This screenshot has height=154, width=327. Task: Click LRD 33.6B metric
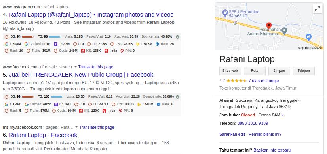pyautogui.click(x=122, y=44)
